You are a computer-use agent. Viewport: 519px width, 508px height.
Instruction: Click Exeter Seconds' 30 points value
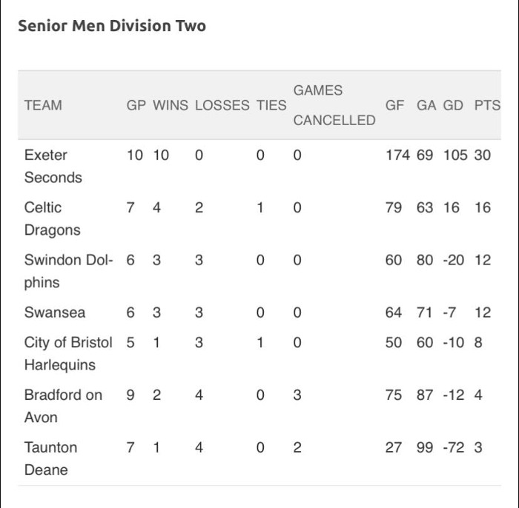(x=483, y=156)
